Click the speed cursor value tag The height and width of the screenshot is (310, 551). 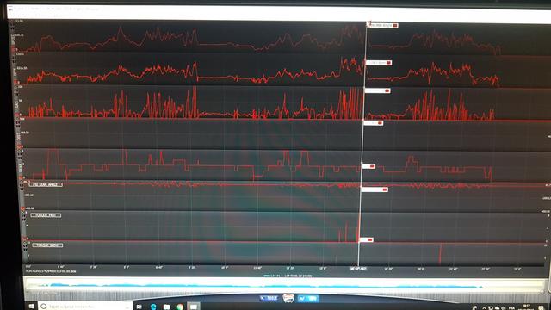pyautogui.click(x=382, y=25)
